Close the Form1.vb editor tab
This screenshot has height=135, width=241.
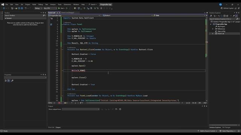click(x=59, y=13)
